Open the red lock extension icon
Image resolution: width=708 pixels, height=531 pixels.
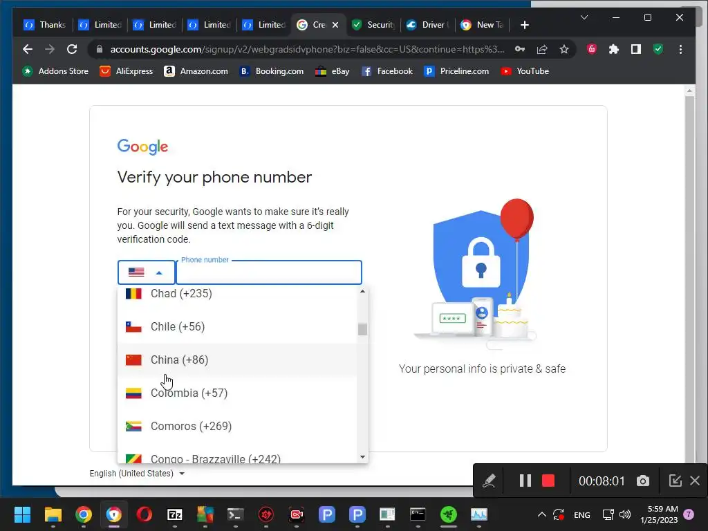click(592, 49)
